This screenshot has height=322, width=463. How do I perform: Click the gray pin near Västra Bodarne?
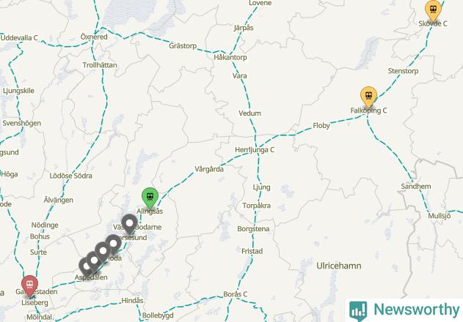(130, 225)
